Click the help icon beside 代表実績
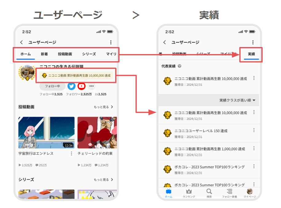 179,66
